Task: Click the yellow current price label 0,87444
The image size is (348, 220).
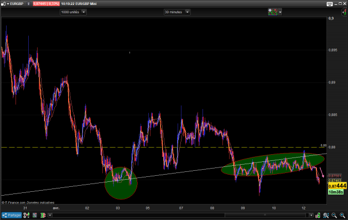Action: 337,186
